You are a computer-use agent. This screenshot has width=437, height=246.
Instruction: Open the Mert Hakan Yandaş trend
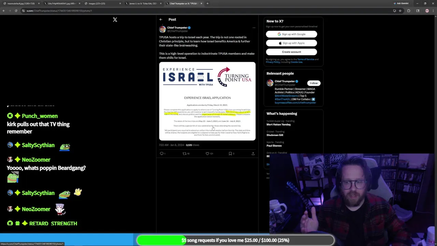click(x=279, y=125)
